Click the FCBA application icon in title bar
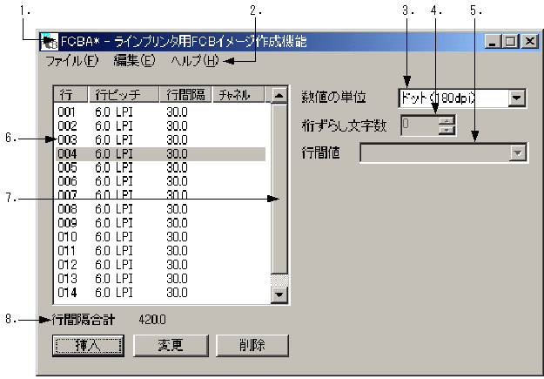This screenshot has height=379, width=544. coord(49,41)
